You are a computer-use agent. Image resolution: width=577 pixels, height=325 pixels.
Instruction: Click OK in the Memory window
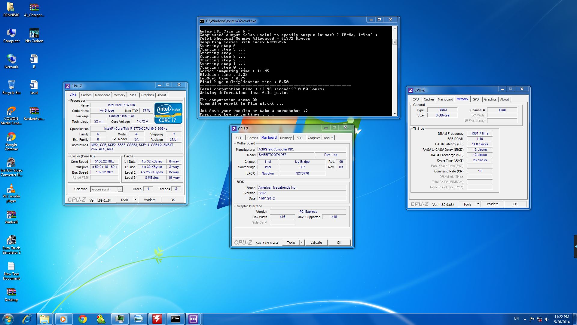pos(515,204)
